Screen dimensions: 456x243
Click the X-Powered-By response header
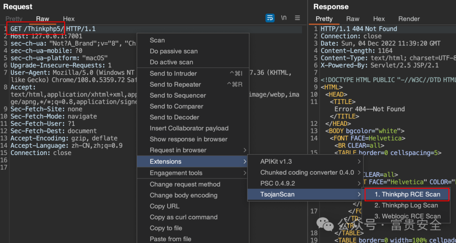click(x=380, y=65)
